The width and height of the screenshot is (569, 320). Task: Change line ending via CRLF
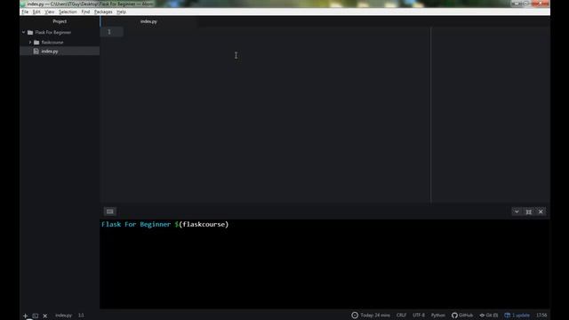[x=401, y=316]
